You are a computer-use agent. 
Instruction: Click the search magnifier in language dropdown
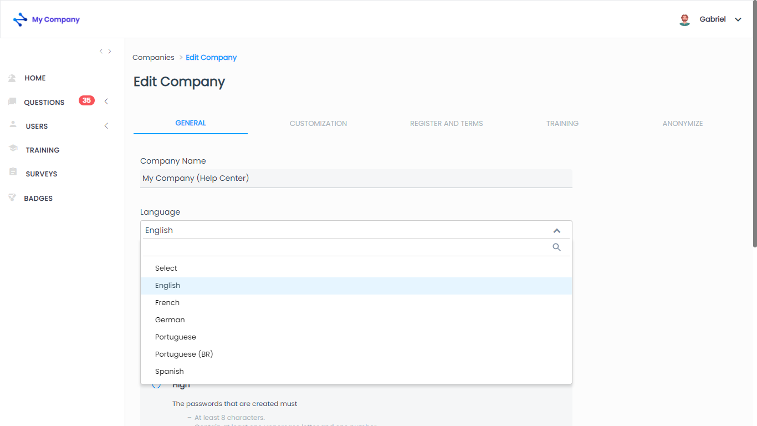tap(557, 247)
